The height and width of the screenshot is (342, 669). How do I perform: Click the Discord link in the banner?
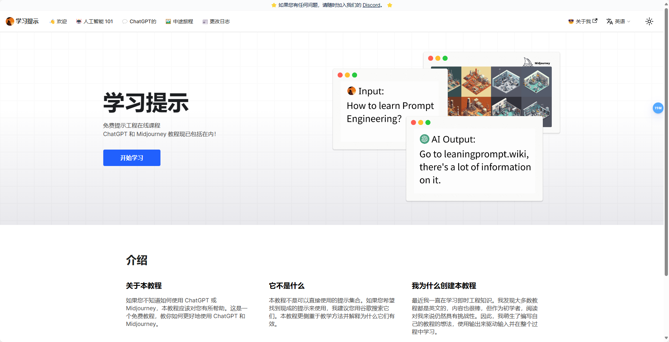pos(371,5)
